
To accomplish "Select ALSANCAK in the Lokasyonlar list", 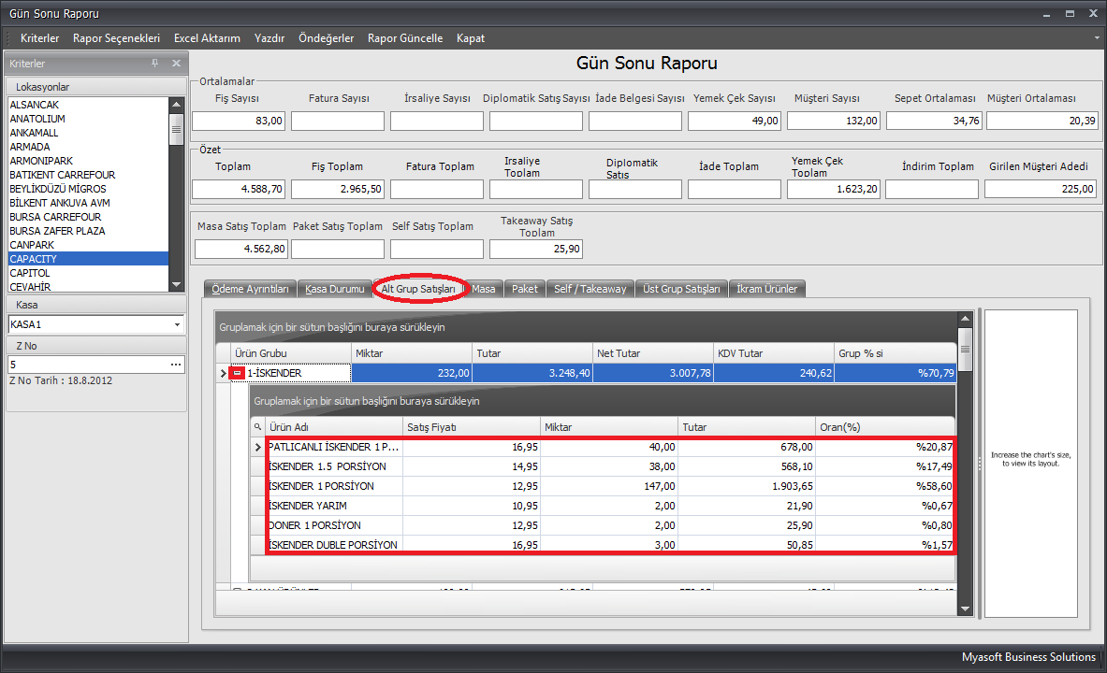I will 88,105.
